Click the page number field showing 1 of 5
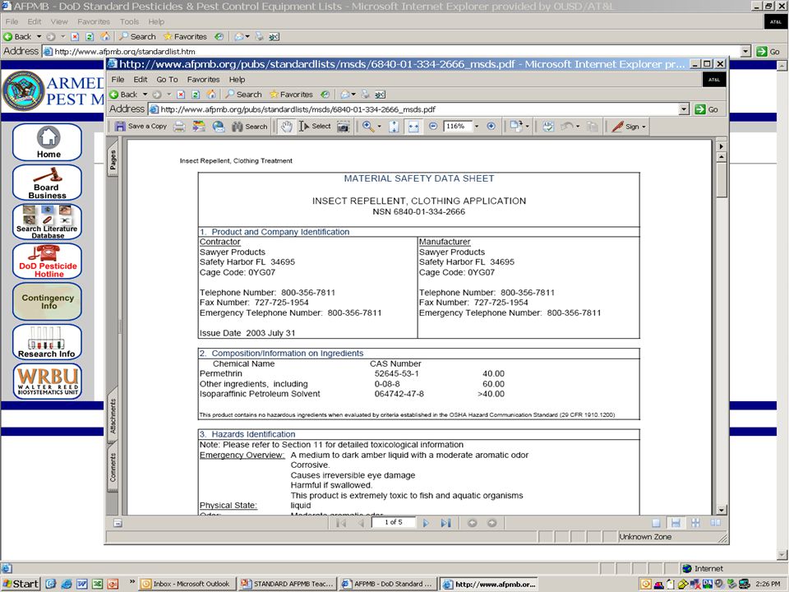Image resolution: width=789 pixels, height=592 pixels. tap(394, 522)
